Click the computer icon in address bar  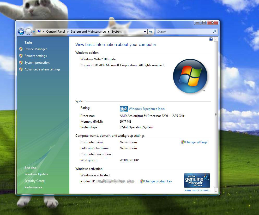pos(39,31)
